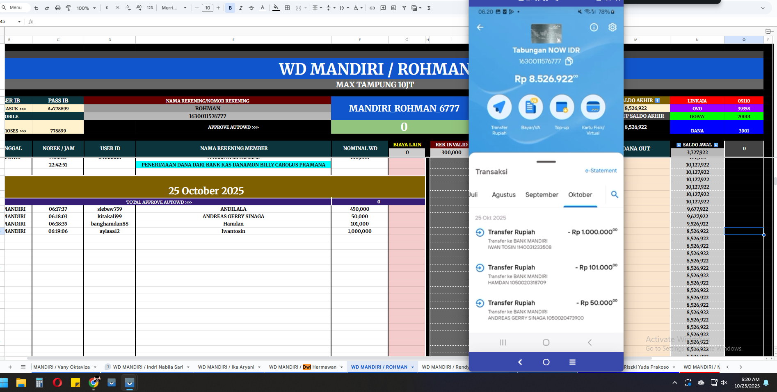Activate the paint format tool
777x392 pixels.
pyautogui.click(x=68, y=8)
